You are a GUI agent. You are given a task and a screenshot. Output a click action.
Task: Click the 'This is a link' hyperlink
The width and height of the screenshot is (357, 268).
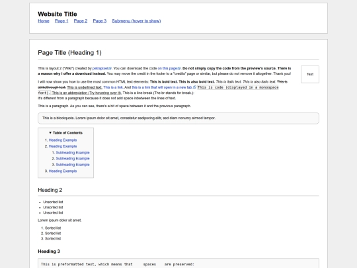pos(113,87)
